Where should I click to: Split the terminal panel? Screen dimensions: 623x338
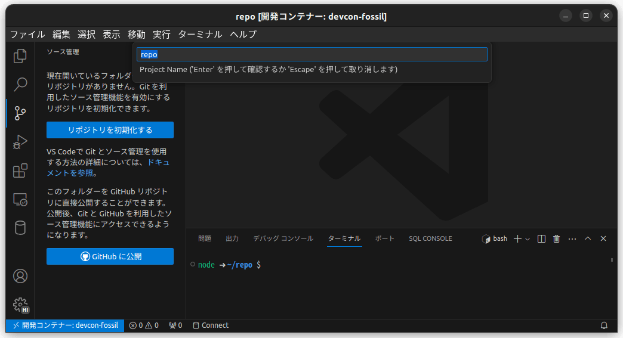[541, 238]
